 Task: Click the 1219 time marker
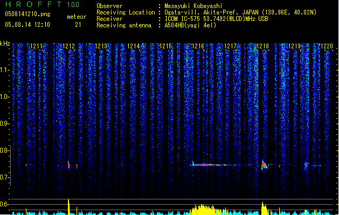295,46
